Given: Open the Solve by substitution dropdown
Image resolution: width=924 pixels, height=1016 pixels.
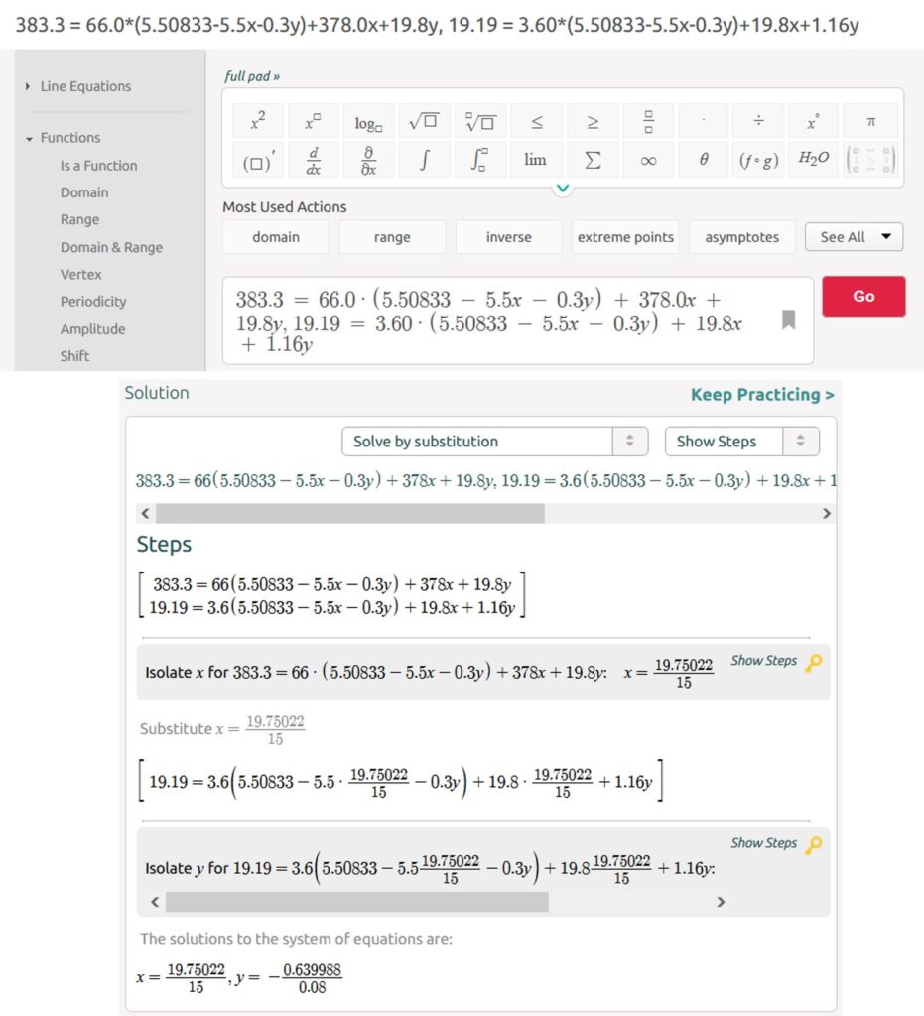Looking at the screenshot, I should tap(493, 442).
